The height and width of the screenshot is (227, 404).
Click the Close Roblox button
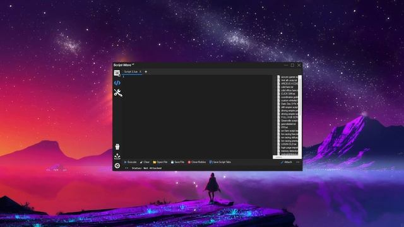pos(197,162)
